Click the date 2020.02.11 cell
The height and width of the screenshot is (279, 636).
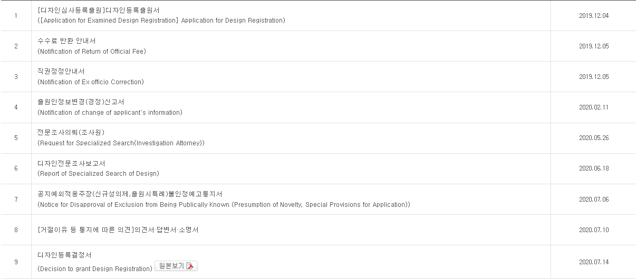click(594, 107)
